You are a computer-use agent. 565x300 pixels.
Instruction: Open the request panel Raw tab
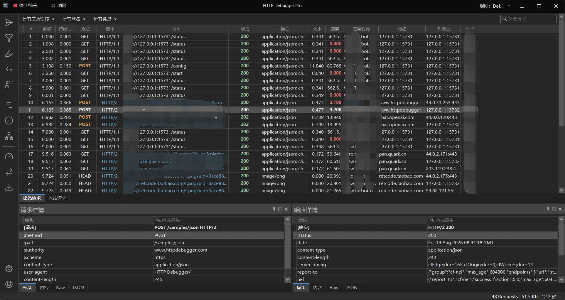coord(60,288)
